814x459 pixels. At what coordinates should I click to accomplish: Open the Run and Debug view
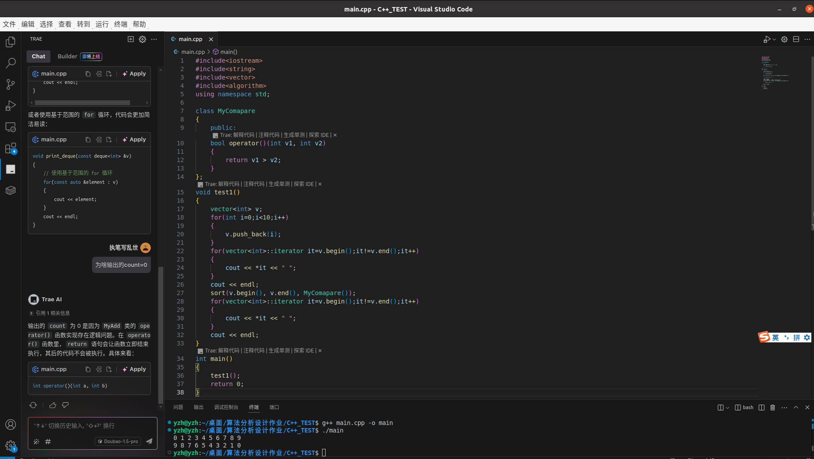tap(11, 106)
